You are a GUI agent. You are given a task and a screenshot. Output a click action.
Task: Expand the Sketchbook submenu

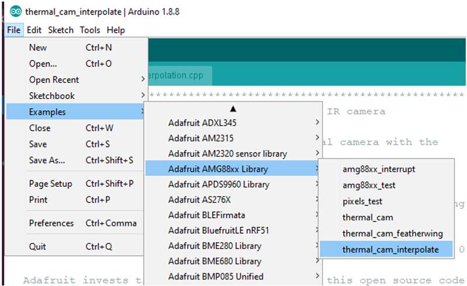(52, 96)
